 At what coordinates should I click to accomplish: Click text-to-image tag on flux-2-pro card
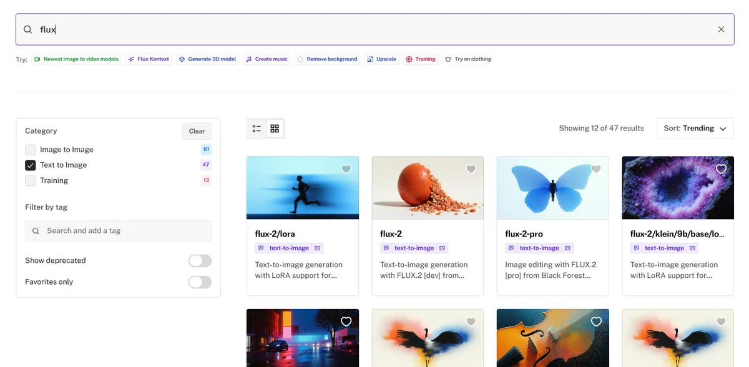point(539,248)
